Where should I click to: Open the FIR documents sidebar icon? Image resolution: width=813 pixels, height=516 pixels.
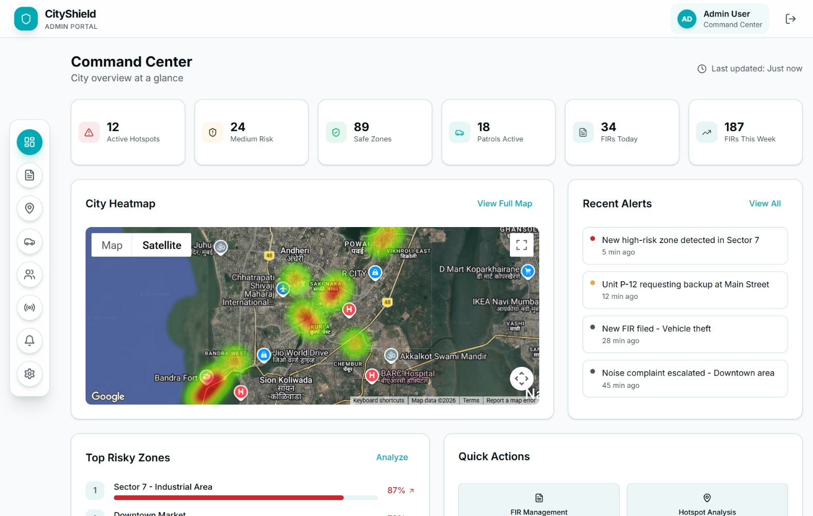pyautogui.click(x=29, y=175)
